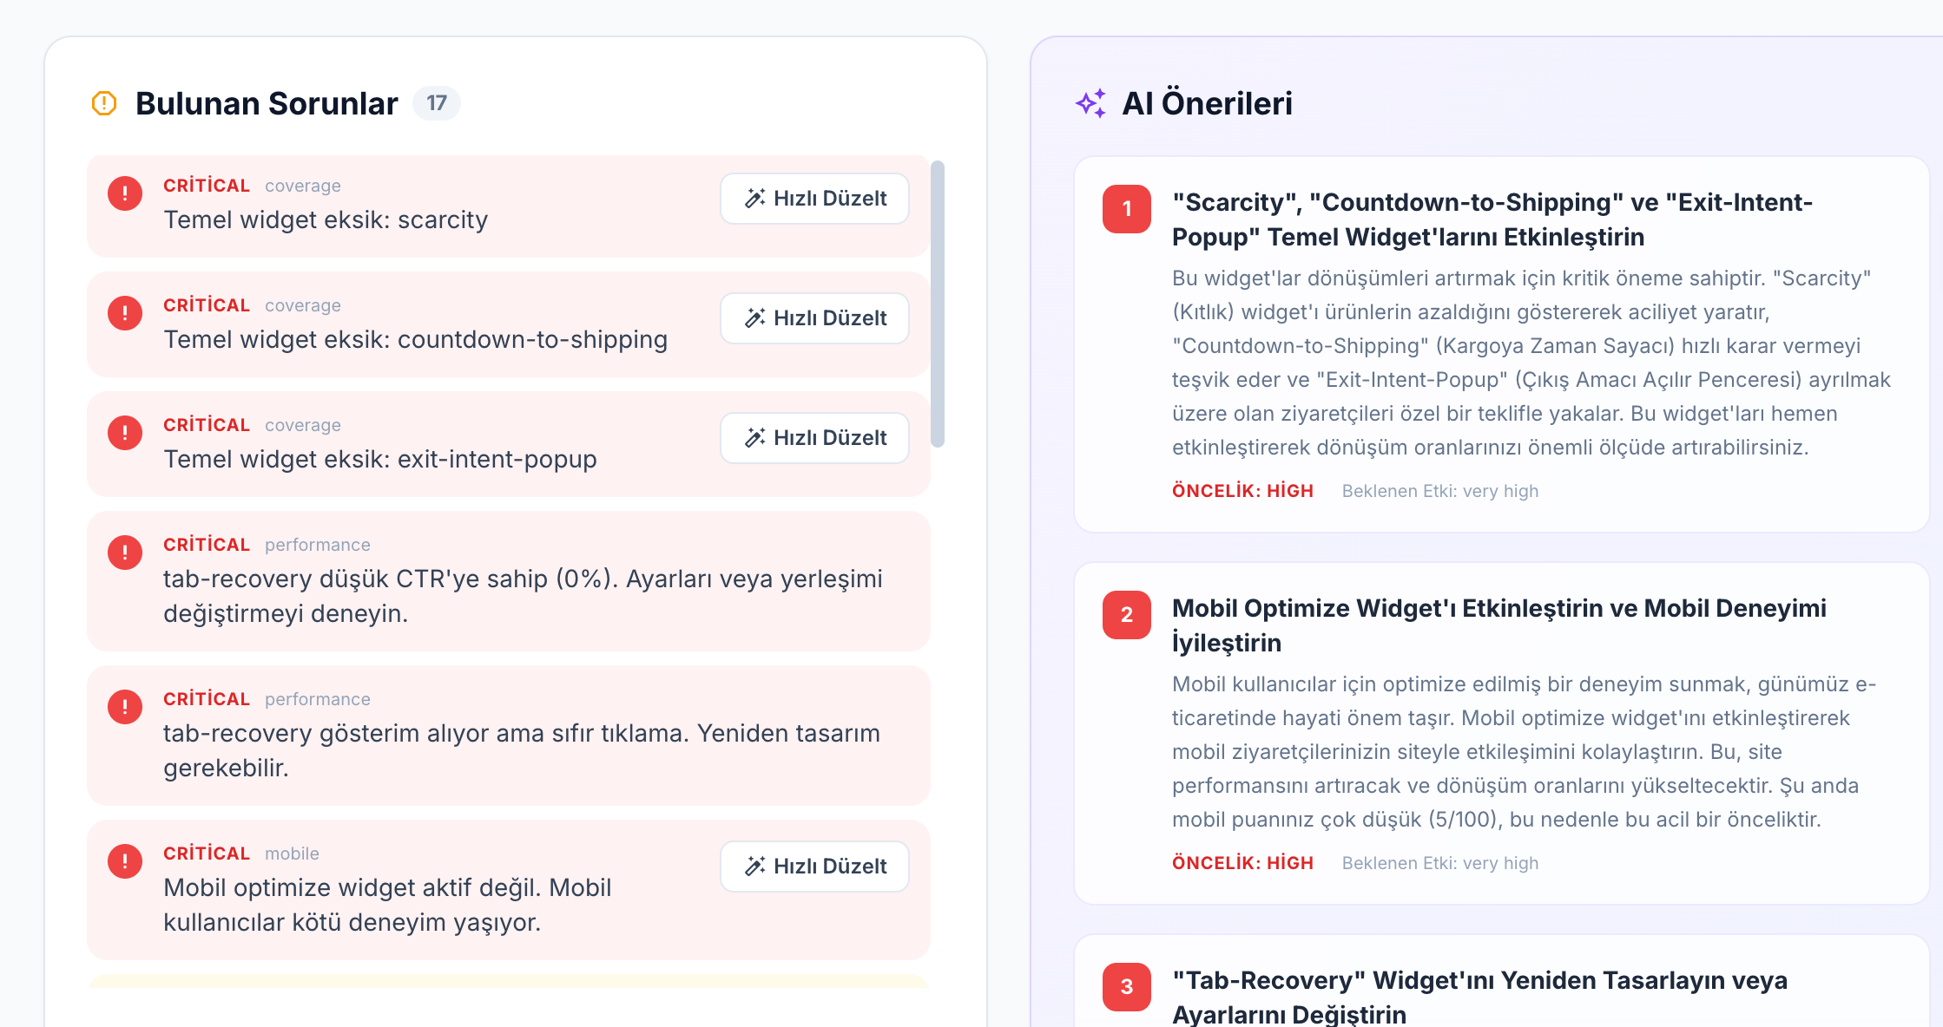This screenshot has width=1943, height=1027.
Task: Select recommendation number 3 red badge
Action: click(x=1126, y=987)
